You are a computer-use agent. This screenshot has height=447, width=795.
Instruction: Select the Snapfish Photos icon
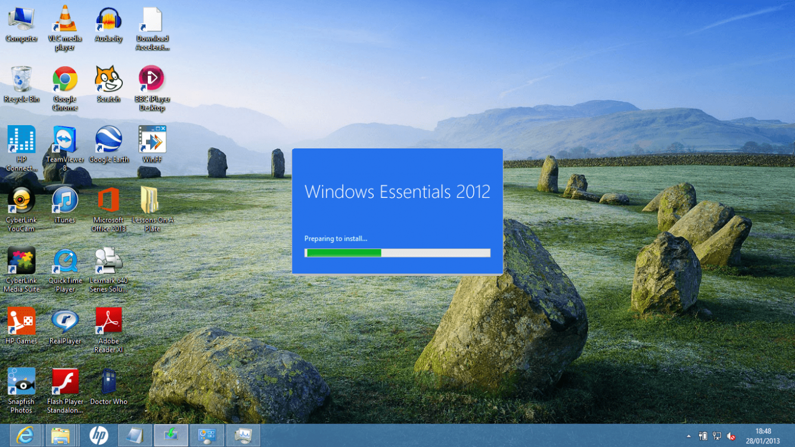tap(21, 390)
